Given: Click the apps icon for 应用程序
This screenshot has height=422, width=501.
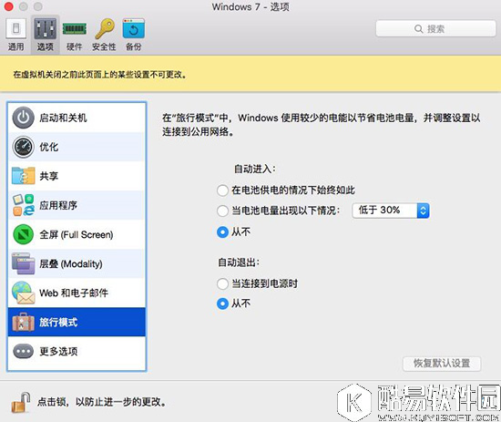Looking at the screenshot, I should [x=23, y=205].
